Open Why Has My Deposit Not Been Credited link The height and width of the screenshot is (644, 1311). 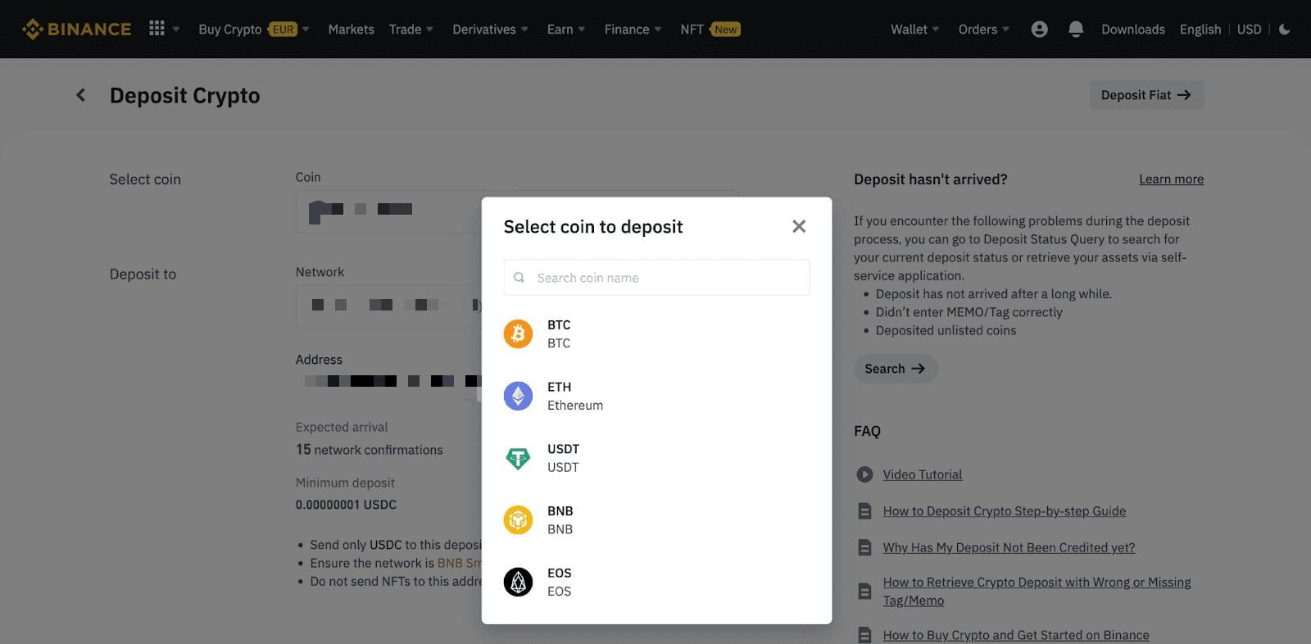pyautogui.click(x=1009, y=547)
